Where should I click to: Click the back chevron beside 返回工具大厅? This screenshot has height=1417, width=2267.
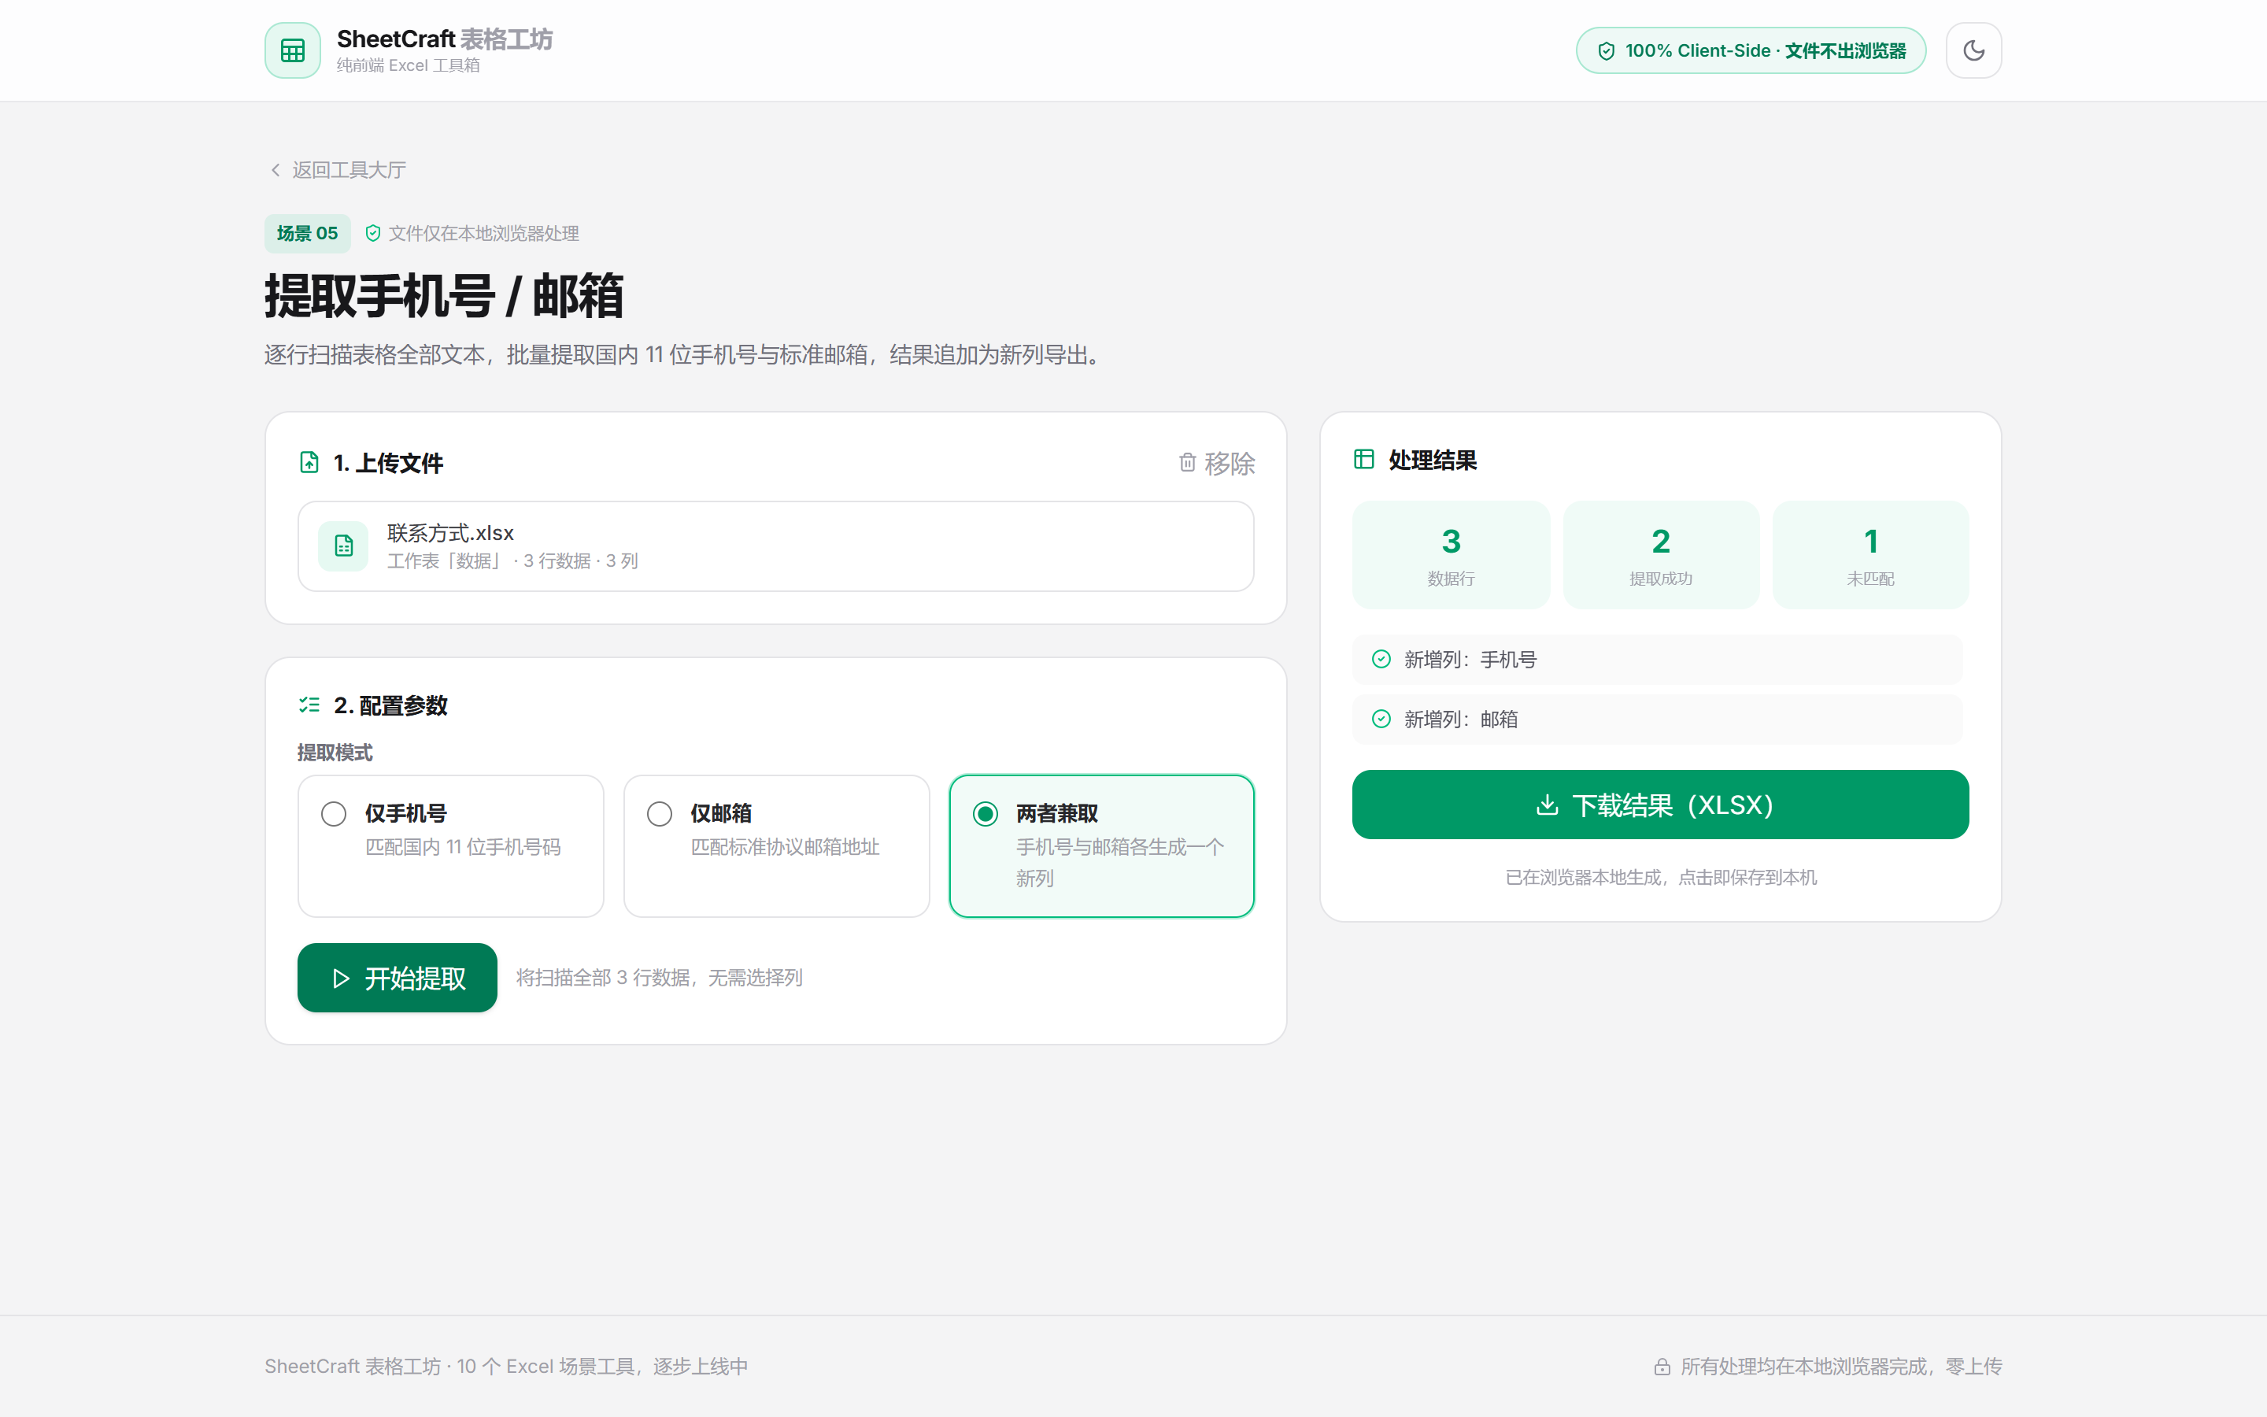pos(276,169)
